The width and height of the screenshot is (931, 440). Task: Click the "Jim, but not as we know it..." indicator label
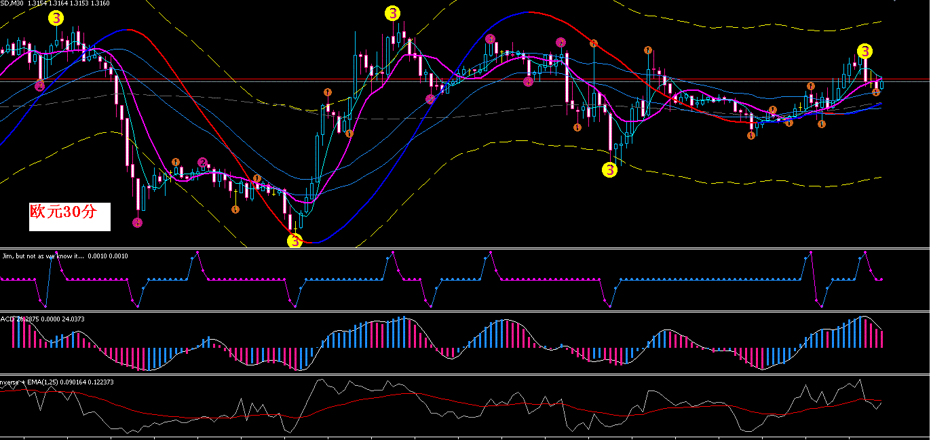point(64,256)
